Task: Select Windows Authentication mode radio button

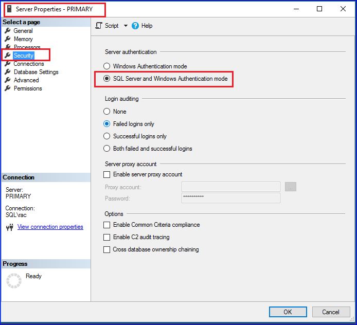Action: (x=107, y=66)
